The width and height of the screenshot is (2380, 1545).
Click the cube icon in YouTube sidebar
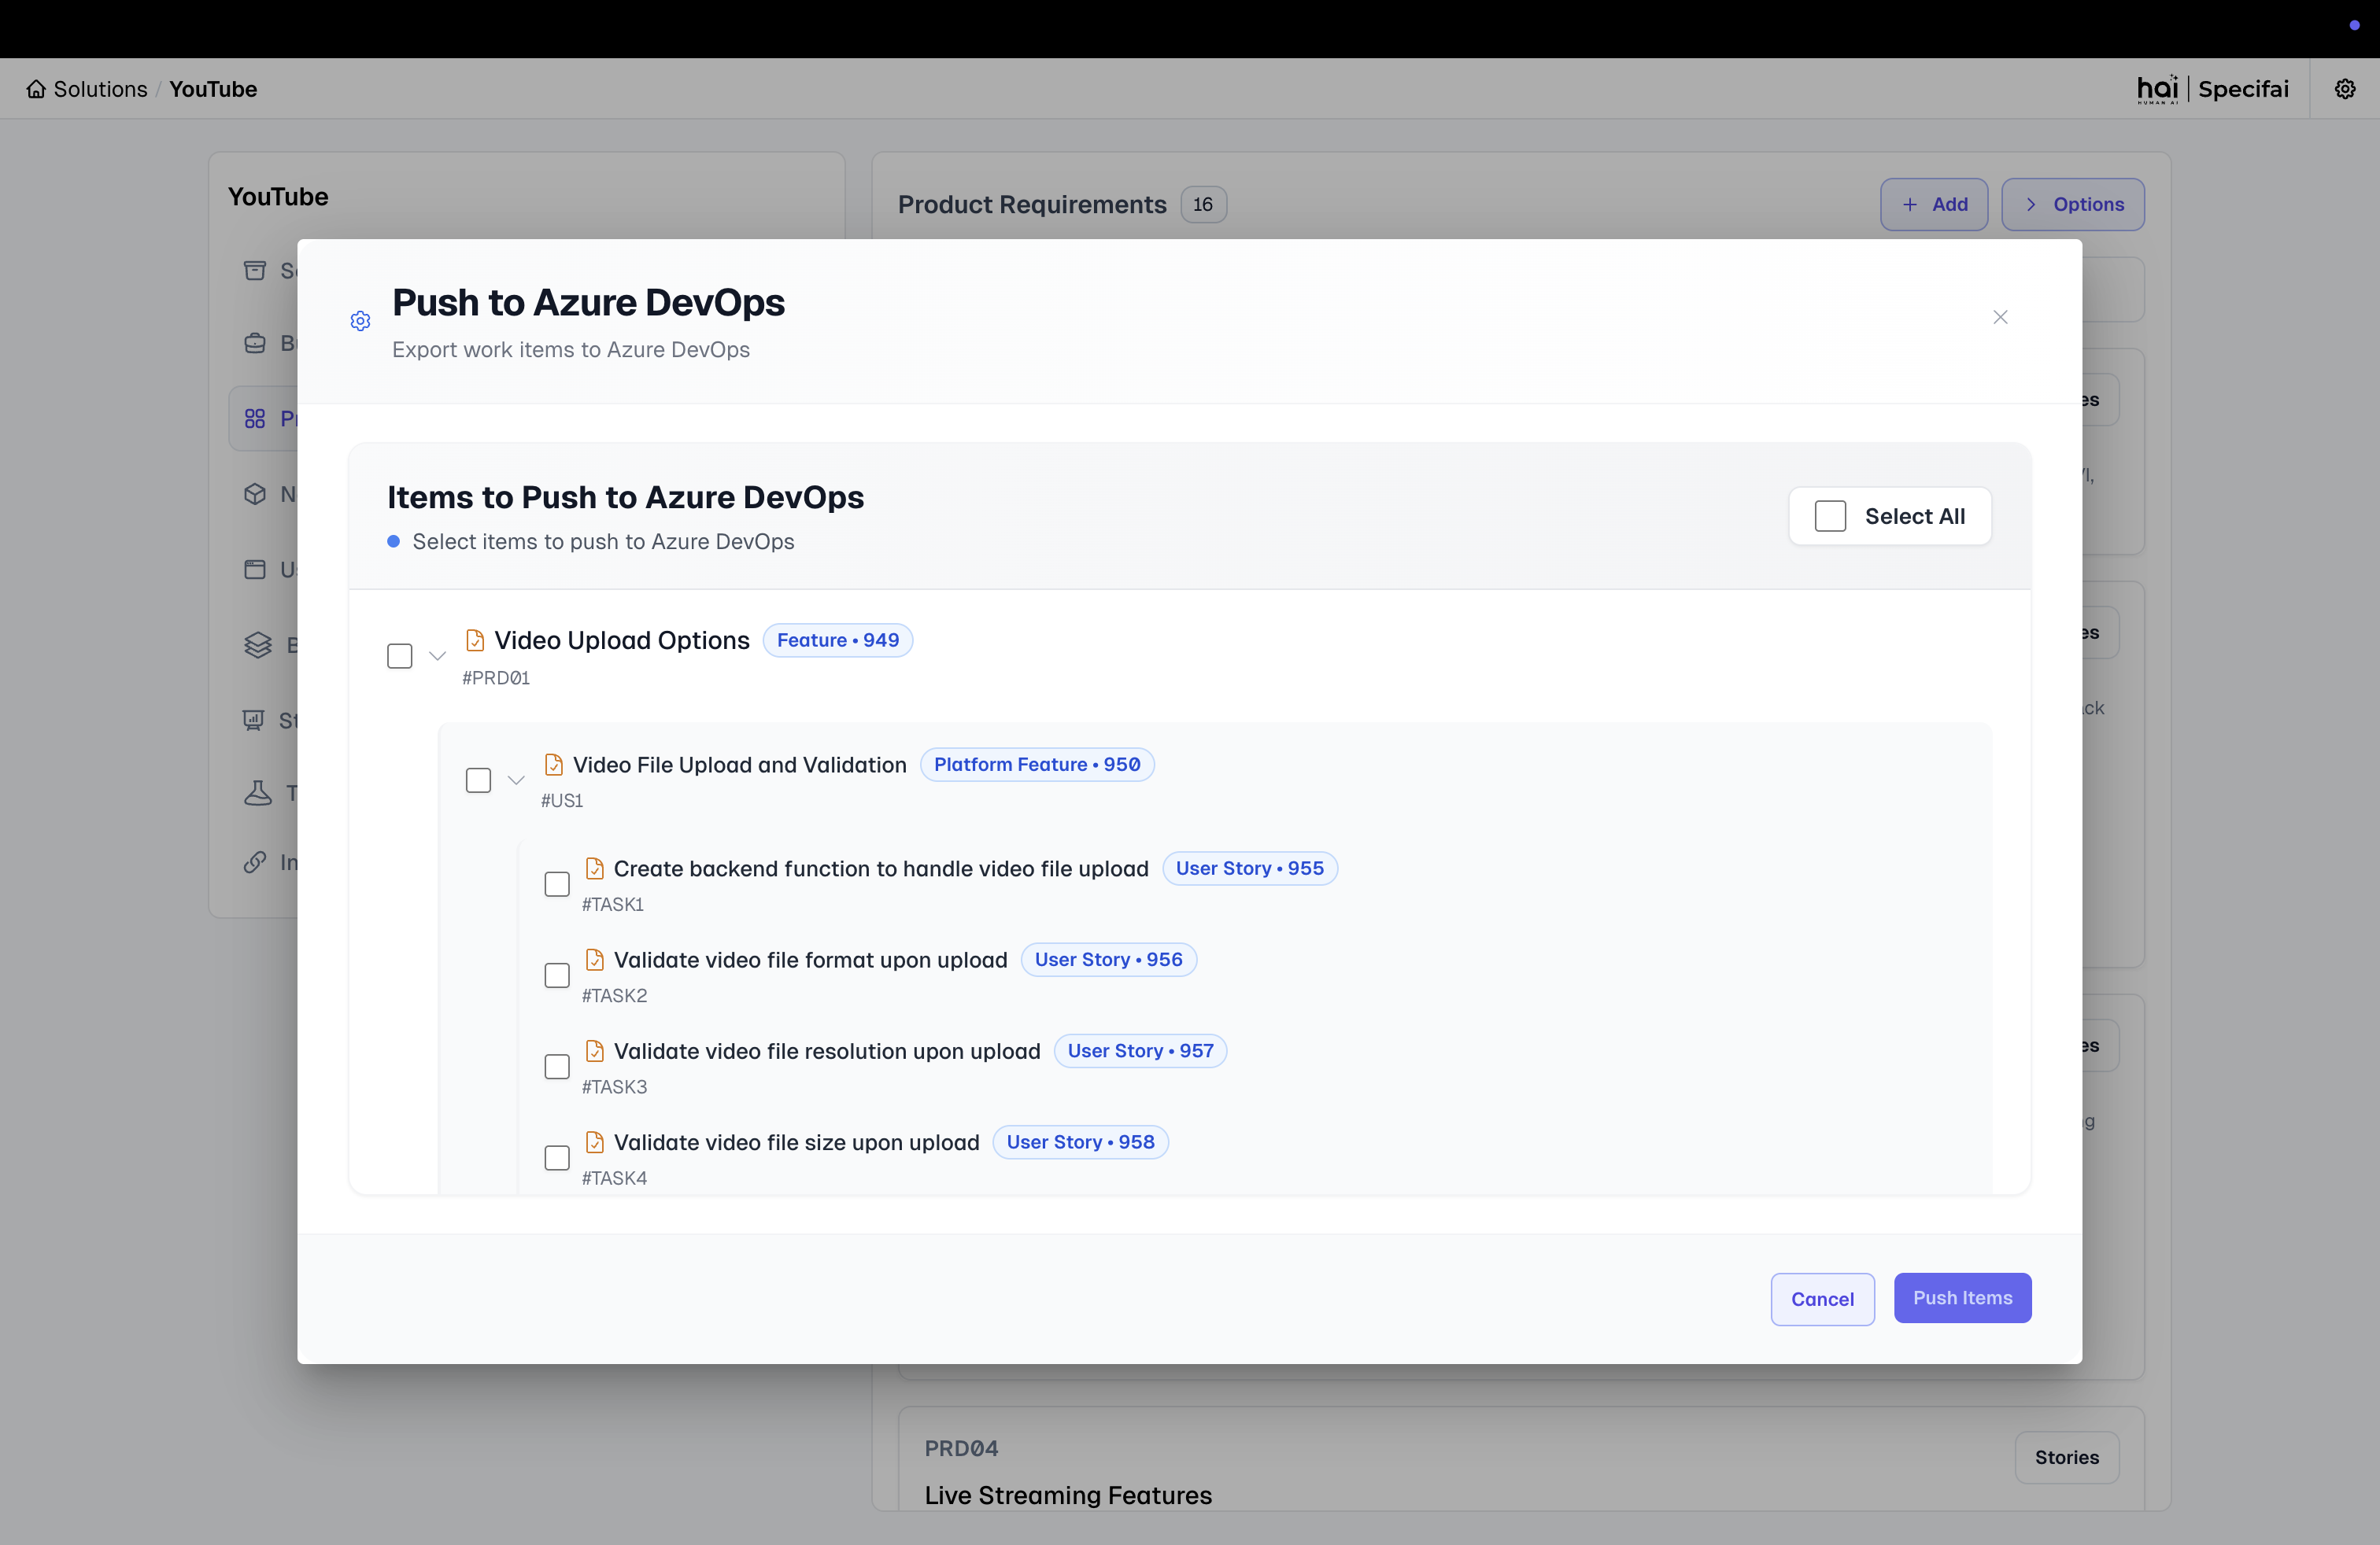pyautogui.click(x=255, y=494)
